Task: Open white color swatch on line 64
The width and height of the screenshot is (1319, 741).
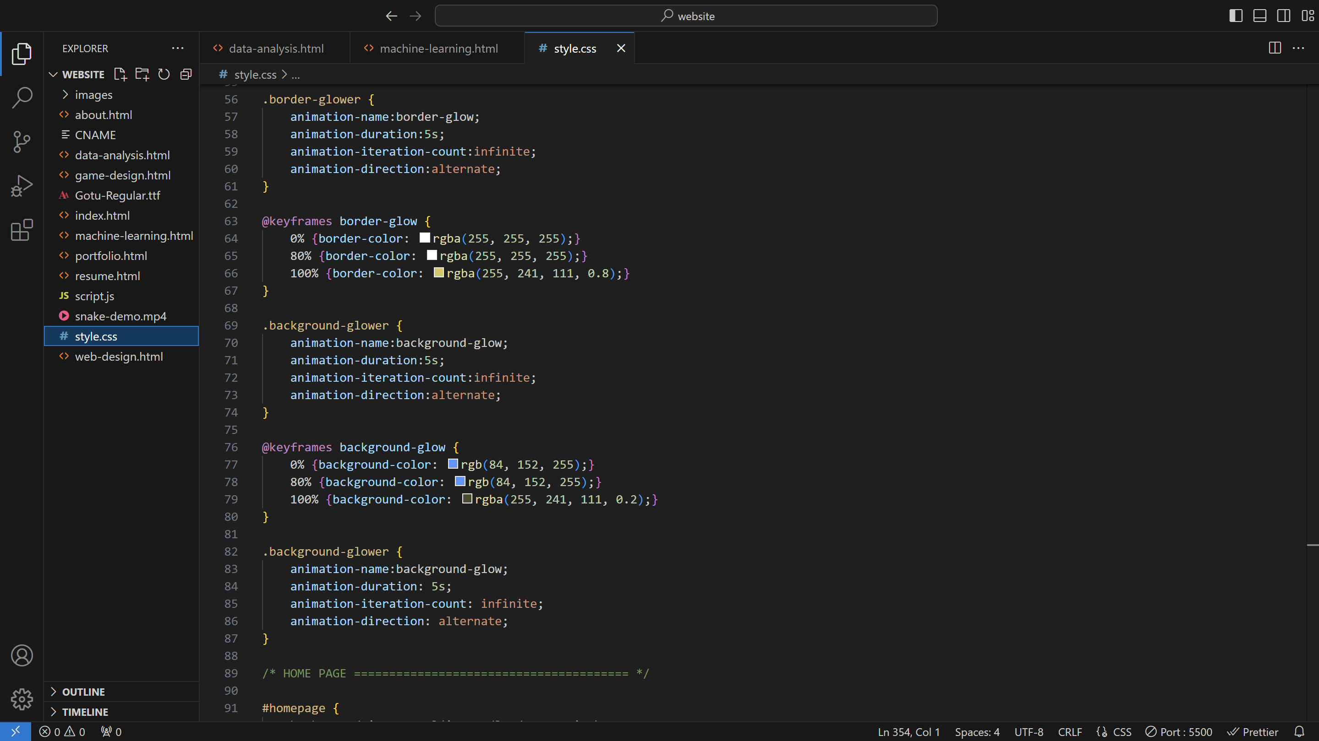Action: pos(425,238)
